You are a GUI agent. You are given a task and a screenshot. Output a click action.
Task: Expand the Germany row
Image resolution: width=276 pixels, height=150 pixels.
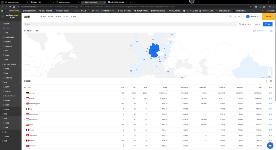point(24,93)
